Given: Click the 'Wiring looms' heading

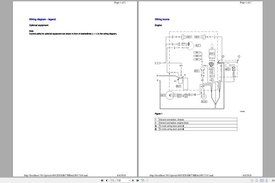Looking at the screenshot, I should pos(162,19).
